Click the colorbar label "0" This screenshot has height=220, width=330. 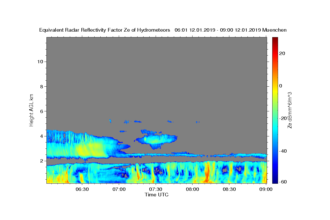click(x=281, y=86)
